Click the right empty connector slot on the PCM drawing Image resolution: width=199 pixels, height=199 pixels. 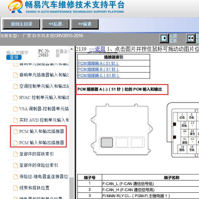pos(137,143)
